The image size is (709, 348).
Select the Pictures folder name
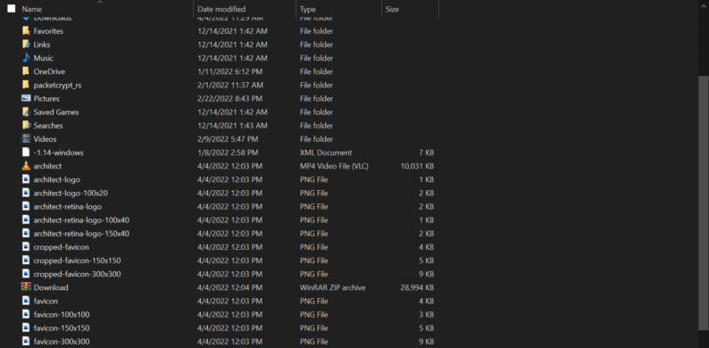(x=46, y=98)
